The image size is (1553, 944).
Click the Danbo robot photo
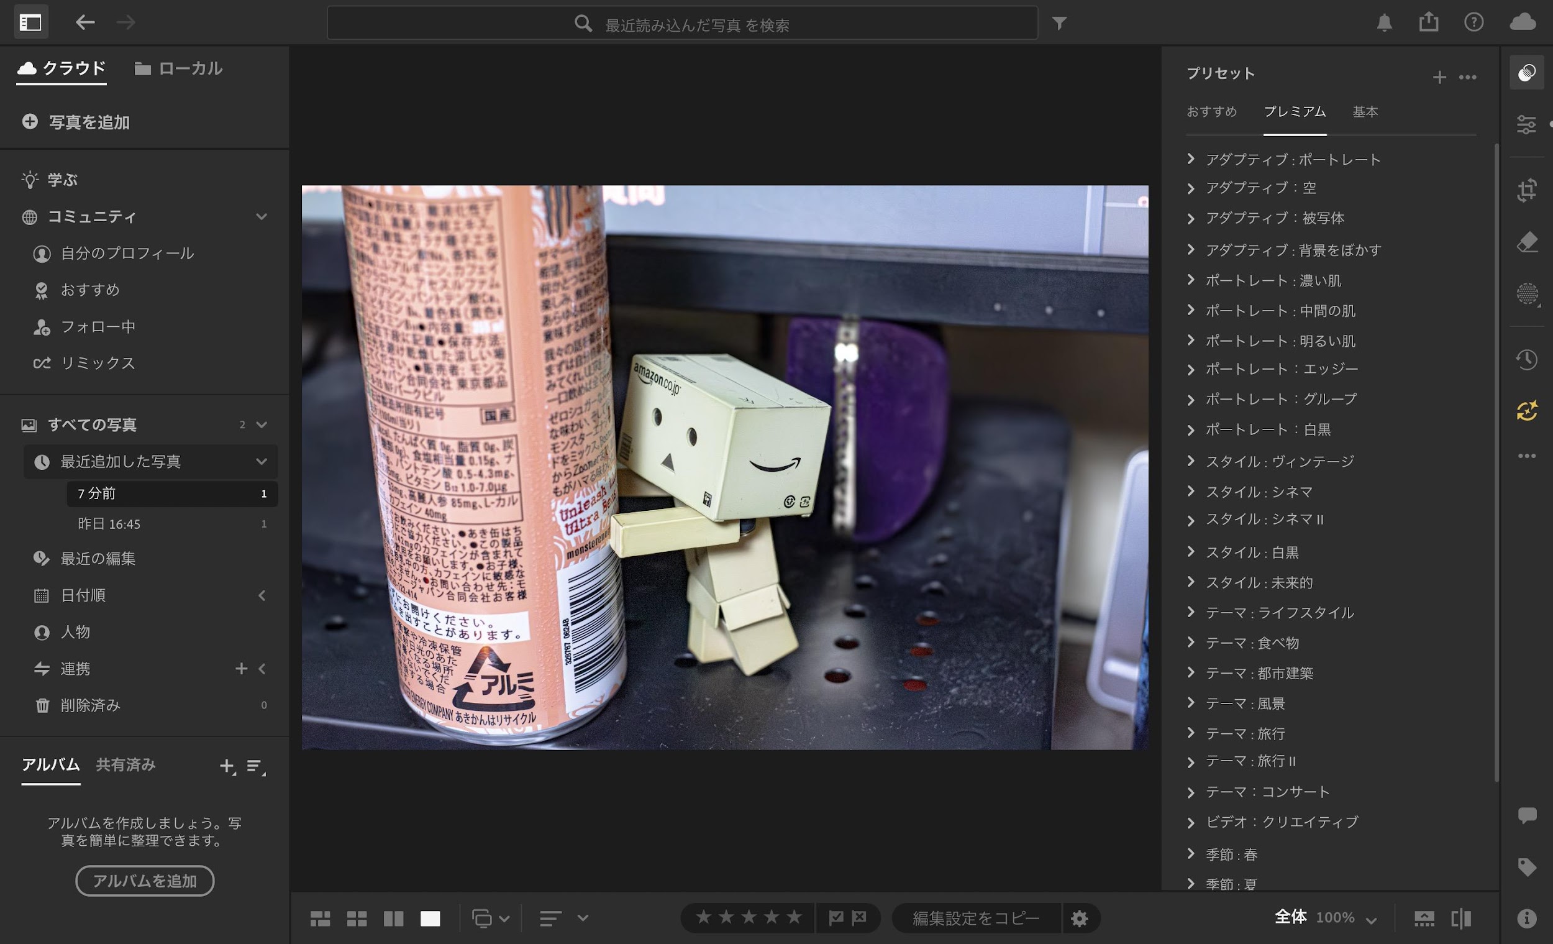[x=725, y=467]
